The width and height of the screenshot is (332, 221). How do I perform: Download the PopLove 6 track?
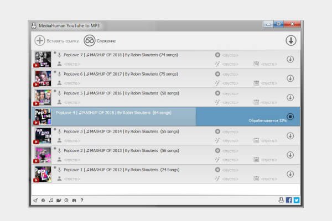(290, 78)
